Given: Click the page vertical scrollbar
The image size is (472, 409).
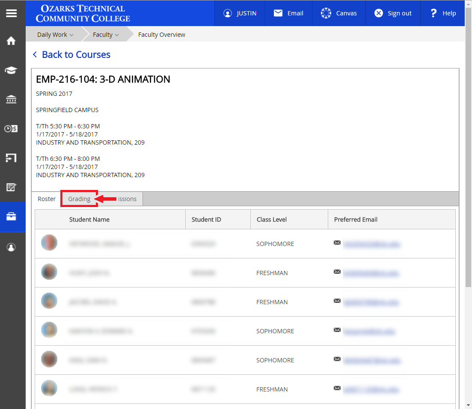Looking at the screenshot, I should point(469,148).
